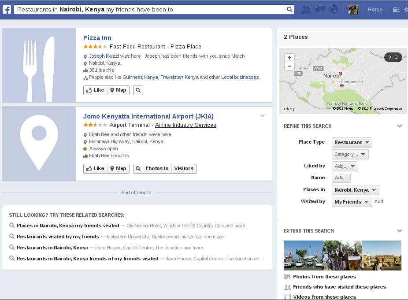Screen dimensions: 408x300
Task: Click the search magnifier in the top search bar
Action: point(289,10)
